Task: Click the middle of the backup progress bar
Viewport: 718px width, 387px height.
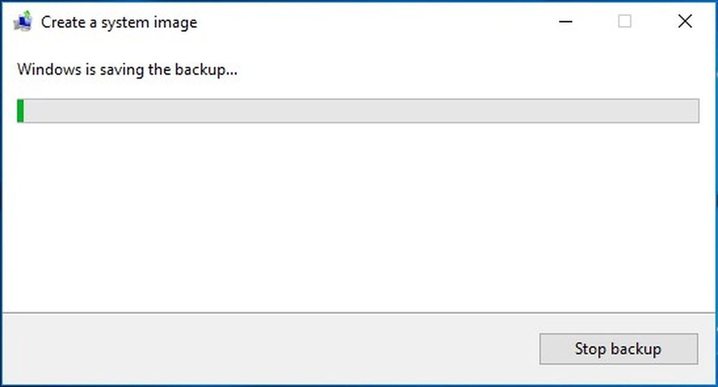Action: point(358,111)
